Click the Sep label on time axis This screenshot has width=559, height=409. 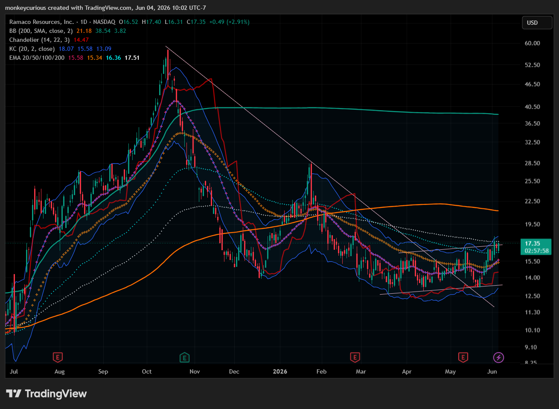(x=103, y=371)
